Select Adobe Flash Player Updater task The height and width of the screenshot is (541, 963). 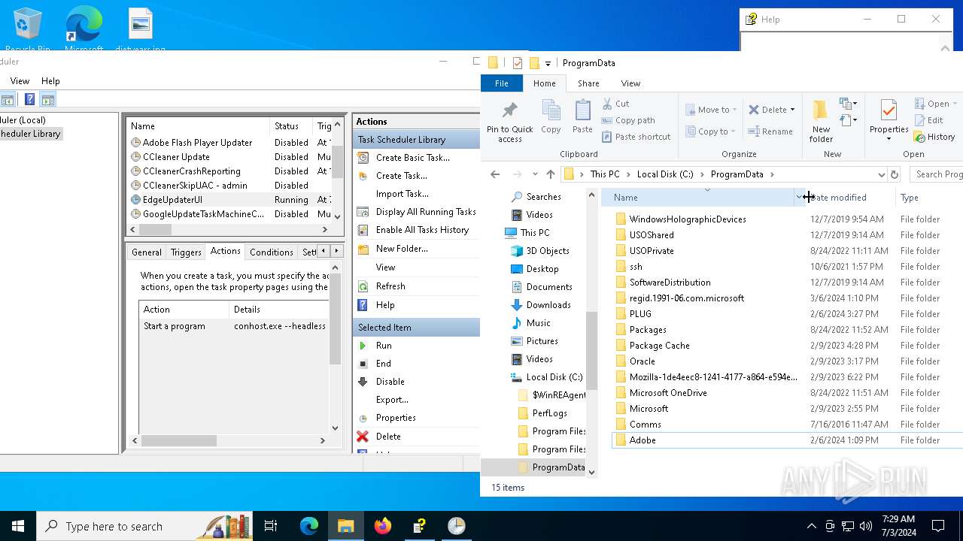(197, 143)
